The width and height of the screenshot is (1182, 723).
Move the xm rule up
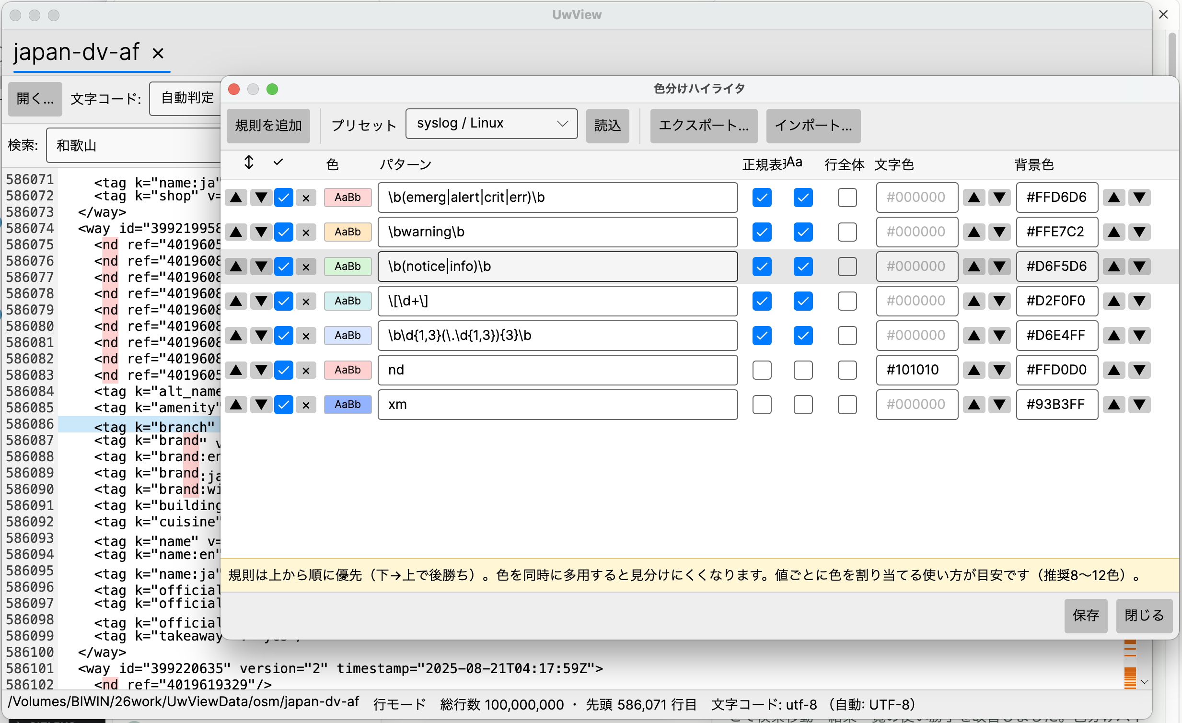236,405
